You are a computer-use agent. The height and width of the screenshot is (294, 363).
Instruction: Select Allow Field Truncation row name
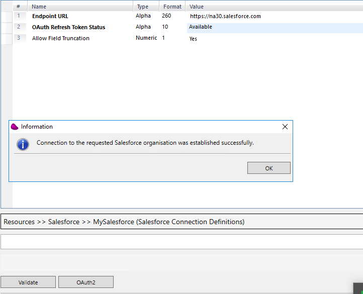(x=61, y=38)
